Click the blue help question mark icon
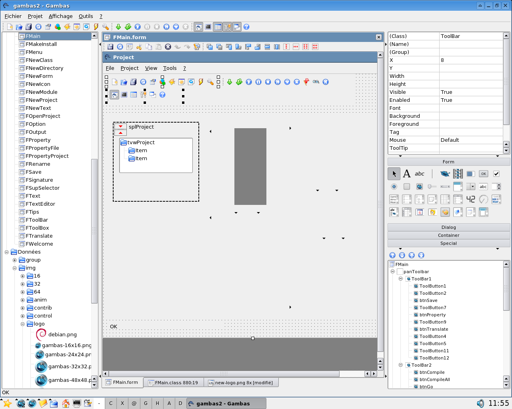This screenshot has width=512, height=409. [246, 27]
